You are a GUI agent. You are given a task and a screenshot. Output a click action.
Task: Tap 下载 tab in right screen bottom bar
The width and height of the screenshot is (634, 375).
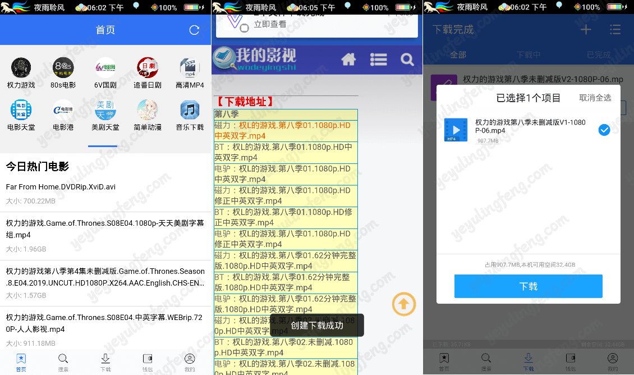(x=529, y=363)
